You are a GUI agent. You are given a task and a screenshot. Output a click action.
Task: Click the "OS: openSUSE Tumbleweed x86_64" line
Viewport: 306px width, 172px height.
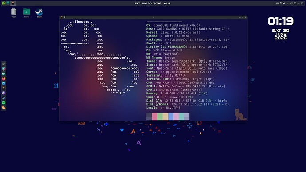click(x=173, y=25)
